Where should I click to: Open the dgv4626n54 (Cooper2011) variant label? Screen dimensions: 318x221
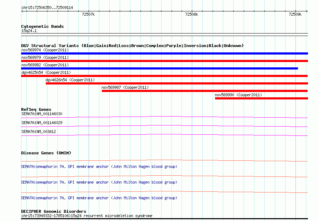(x=70, y=80)
